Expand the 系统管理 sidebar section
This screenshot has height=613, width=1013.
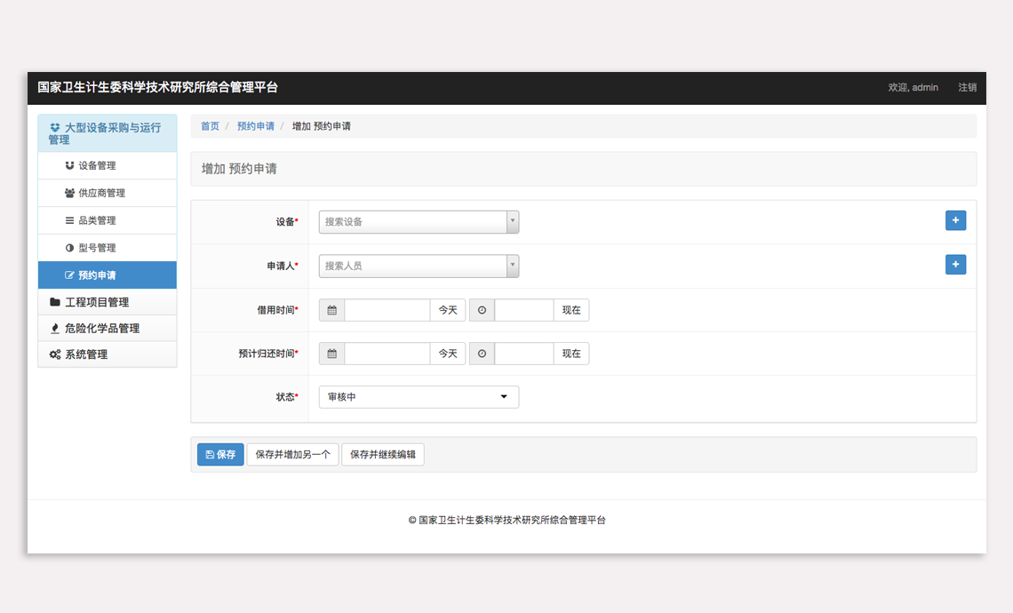pyautogui.click(x=85, y=354)
